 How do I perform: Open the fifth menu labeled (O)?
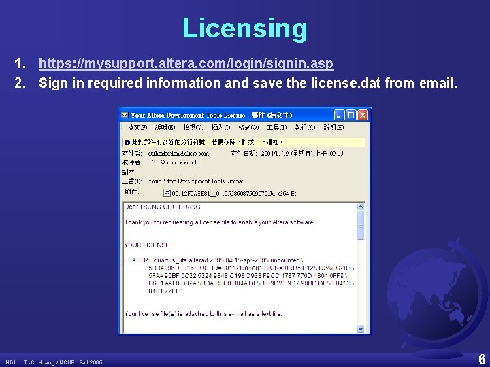click(x=248, y=127)
